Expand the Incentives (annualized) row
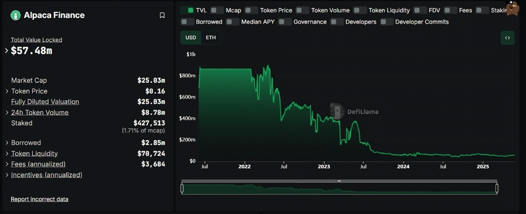Screen dimensions: 526x214 click(7, 175)
